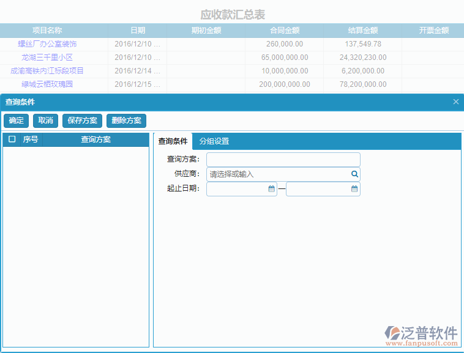This screenshot has height=353, width=464.
Task: Open the end date calendar picker
Action: [x=354, y=189]
